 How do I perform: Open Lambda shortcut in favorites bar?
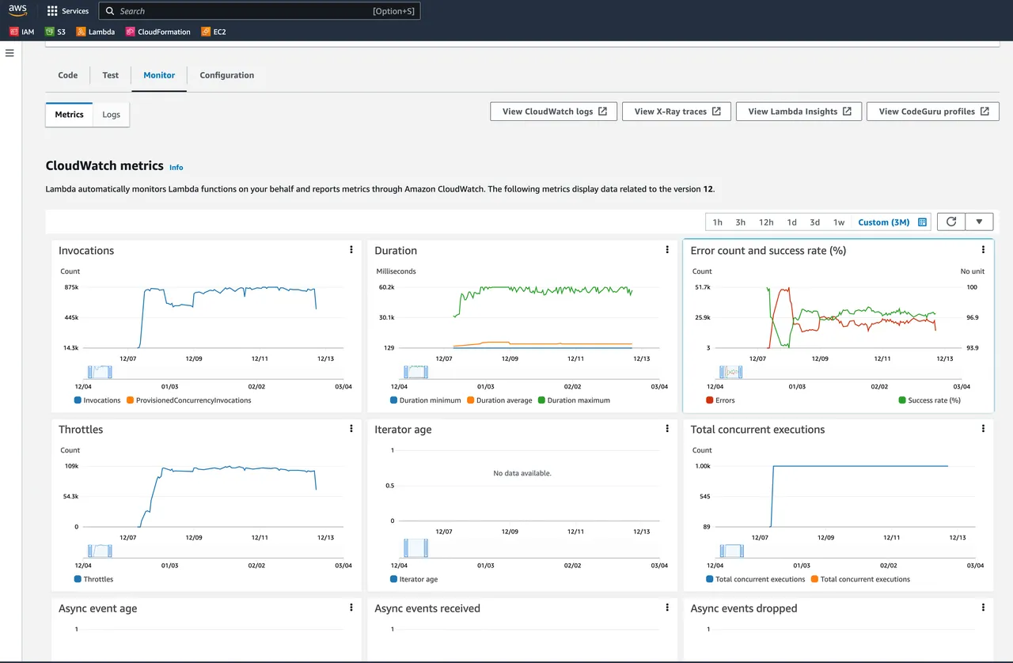(96, 32)
